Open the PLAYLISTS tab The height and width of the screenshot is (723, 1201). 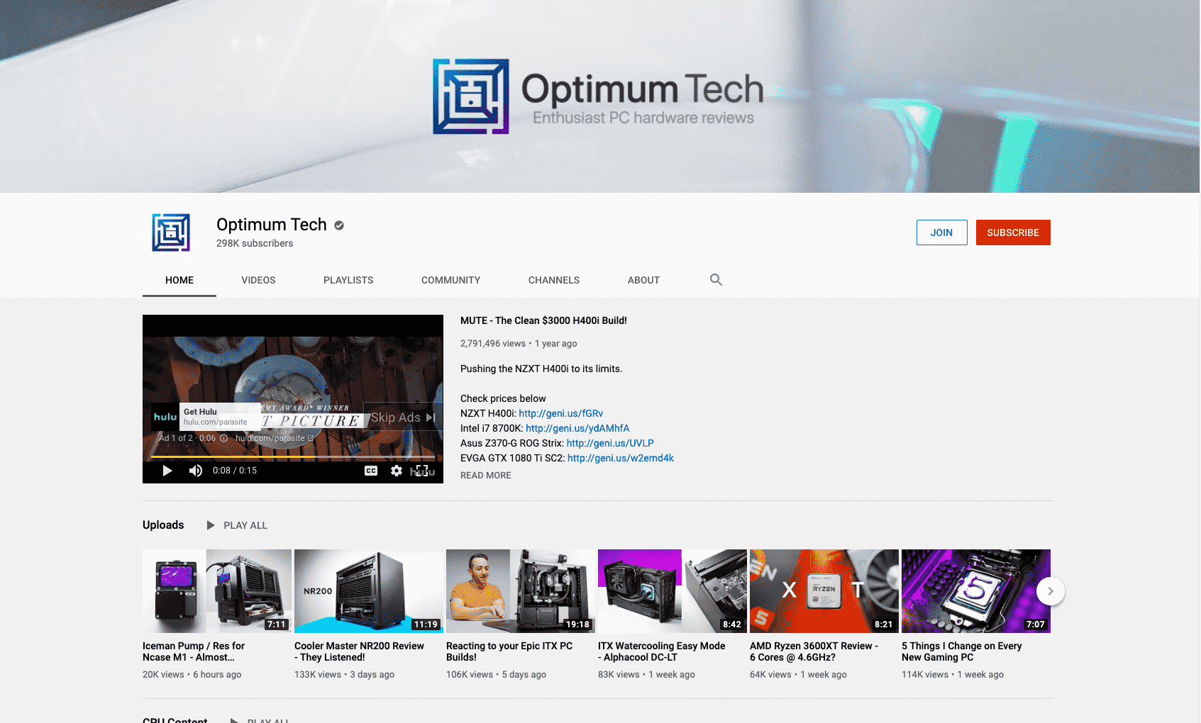click(x=348, y=280)
